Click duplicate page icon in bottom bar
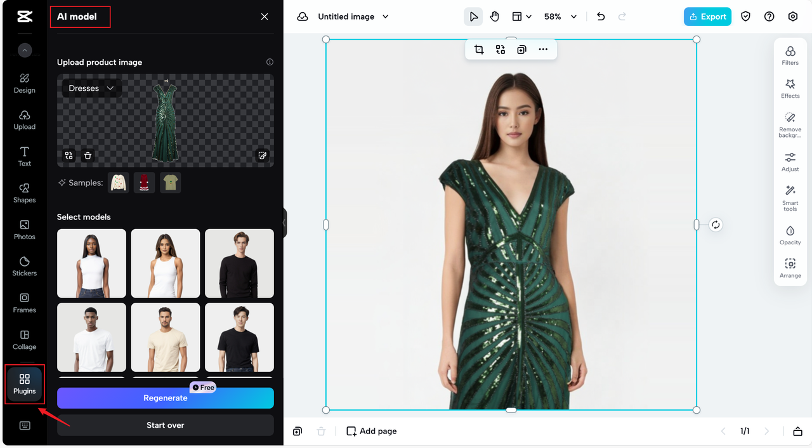812x448 pixels. [298, 432]
